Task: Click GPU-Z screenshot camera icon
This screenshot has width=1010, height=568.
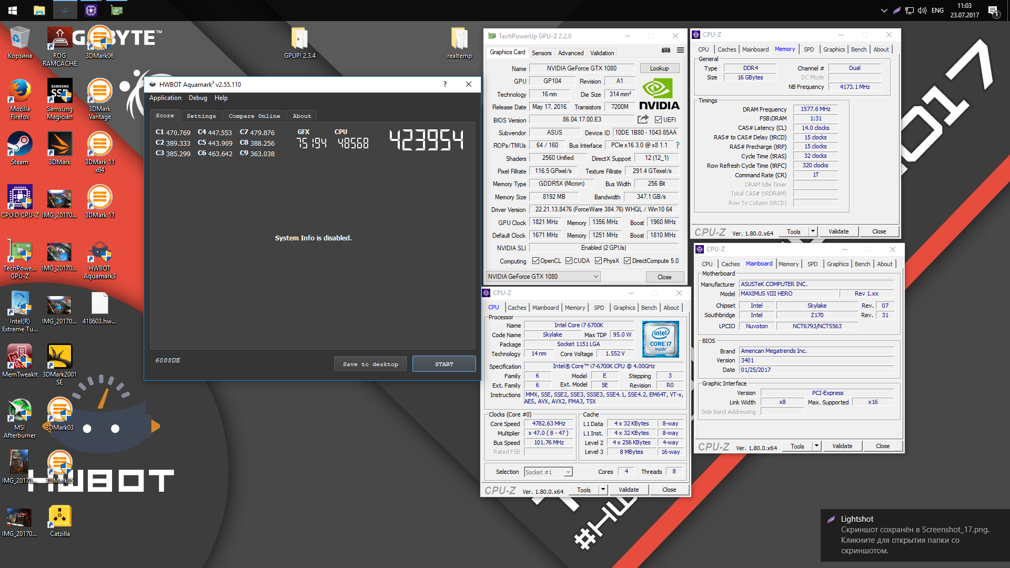Action: pos(665,50)
